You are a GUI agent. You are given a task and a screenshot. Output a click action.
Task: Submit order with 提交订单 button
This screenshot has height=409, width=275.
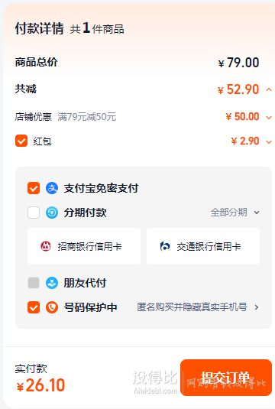[226, 378]
